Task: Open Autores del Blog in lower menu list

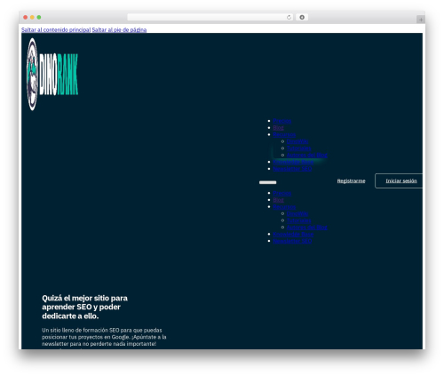Action: (x=307, y=228)
